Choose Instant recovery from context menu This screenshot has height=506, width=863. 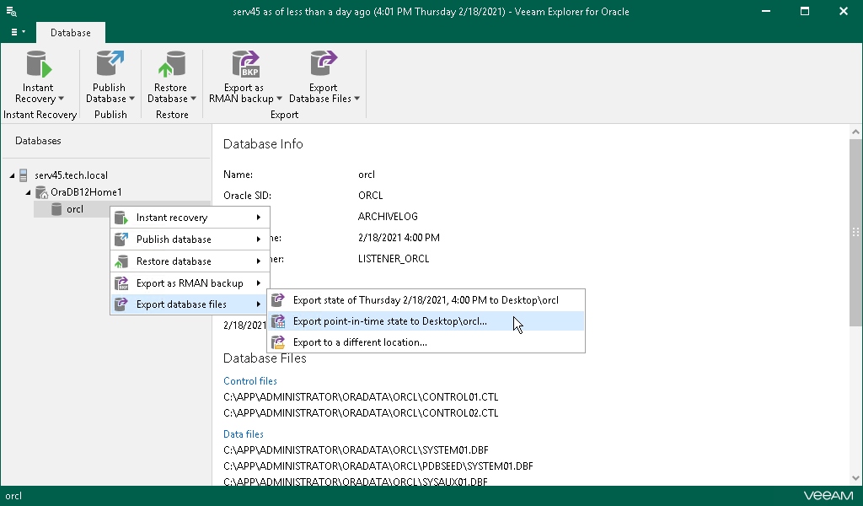click(x=190, y=218)
